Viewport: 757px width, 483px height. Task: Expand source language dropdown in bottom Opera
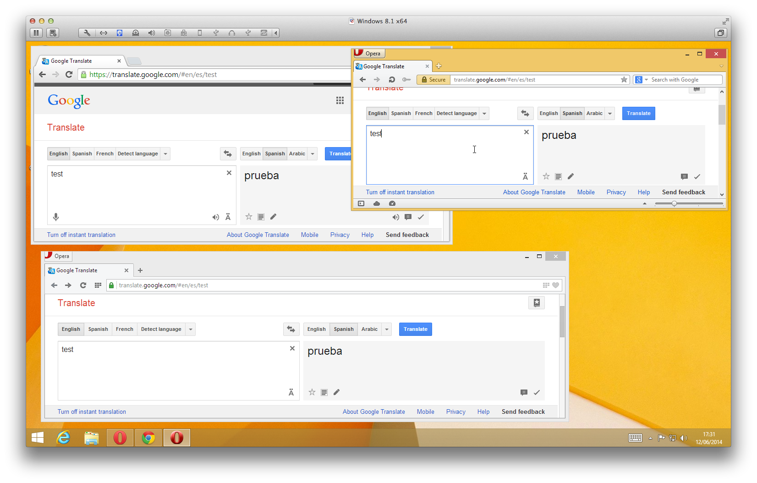point(191,329)
